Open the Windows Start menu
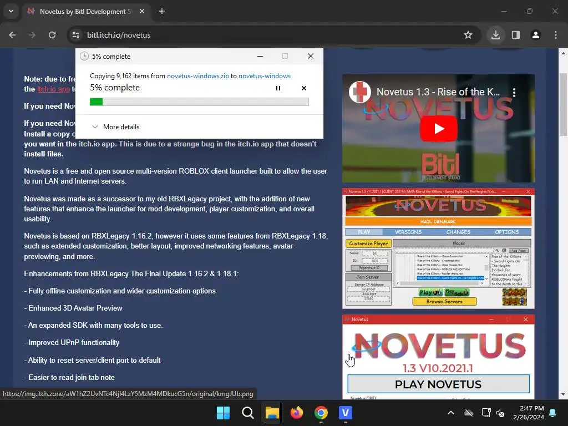 tap(223, 413)
